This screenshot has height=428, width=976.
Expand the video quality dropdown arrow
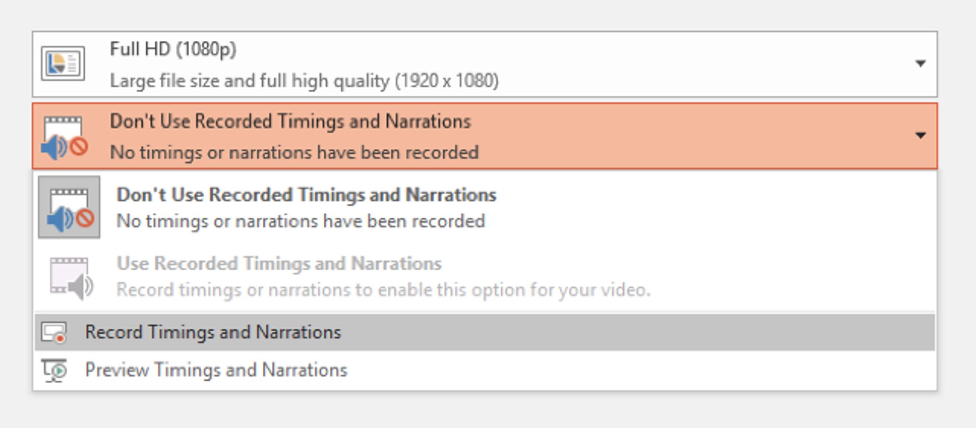pyautogui.click(x=920, y=64)
